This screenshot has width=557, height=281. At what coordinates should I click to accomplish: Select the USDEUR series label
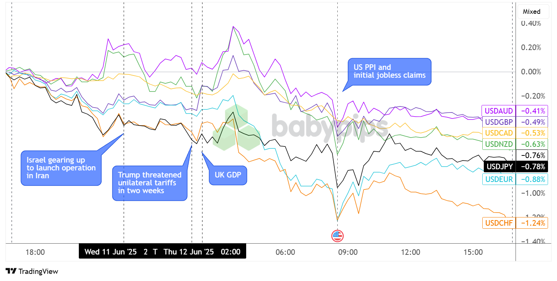[498, 179]
